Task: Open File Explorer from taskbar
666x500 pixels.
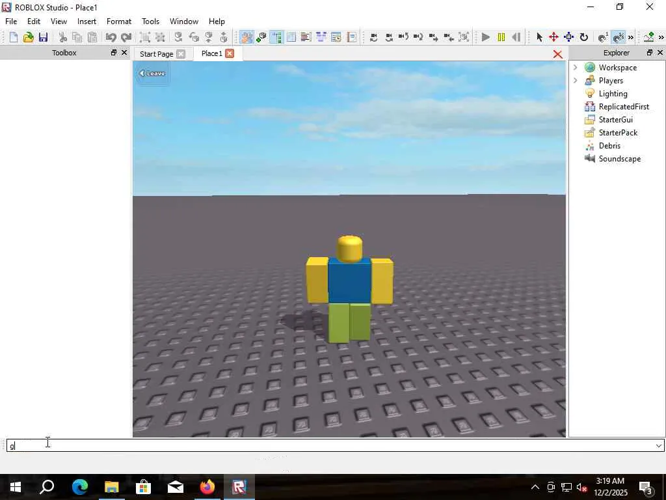Action: 112,487
